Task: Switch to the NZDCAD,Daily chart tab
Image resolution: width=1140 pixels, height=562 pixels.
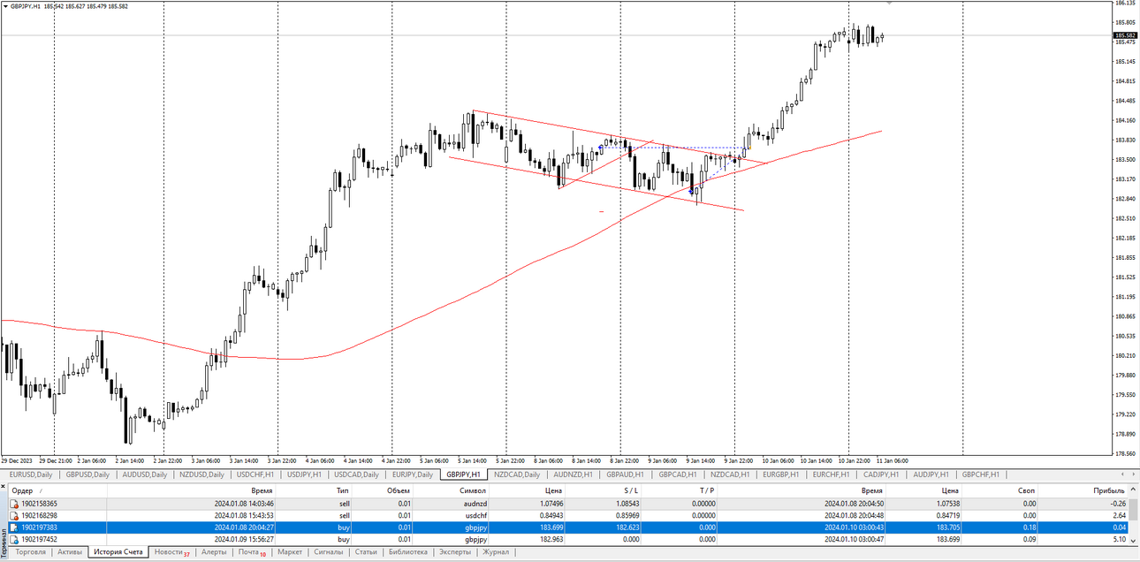Action: (517, 475)
